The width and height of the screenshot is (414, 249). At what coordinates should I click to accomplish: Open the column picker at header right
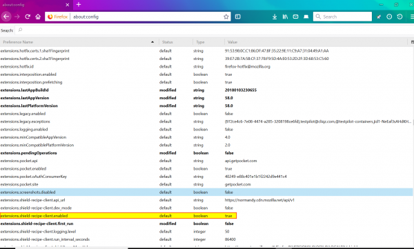tap(412, 42)
